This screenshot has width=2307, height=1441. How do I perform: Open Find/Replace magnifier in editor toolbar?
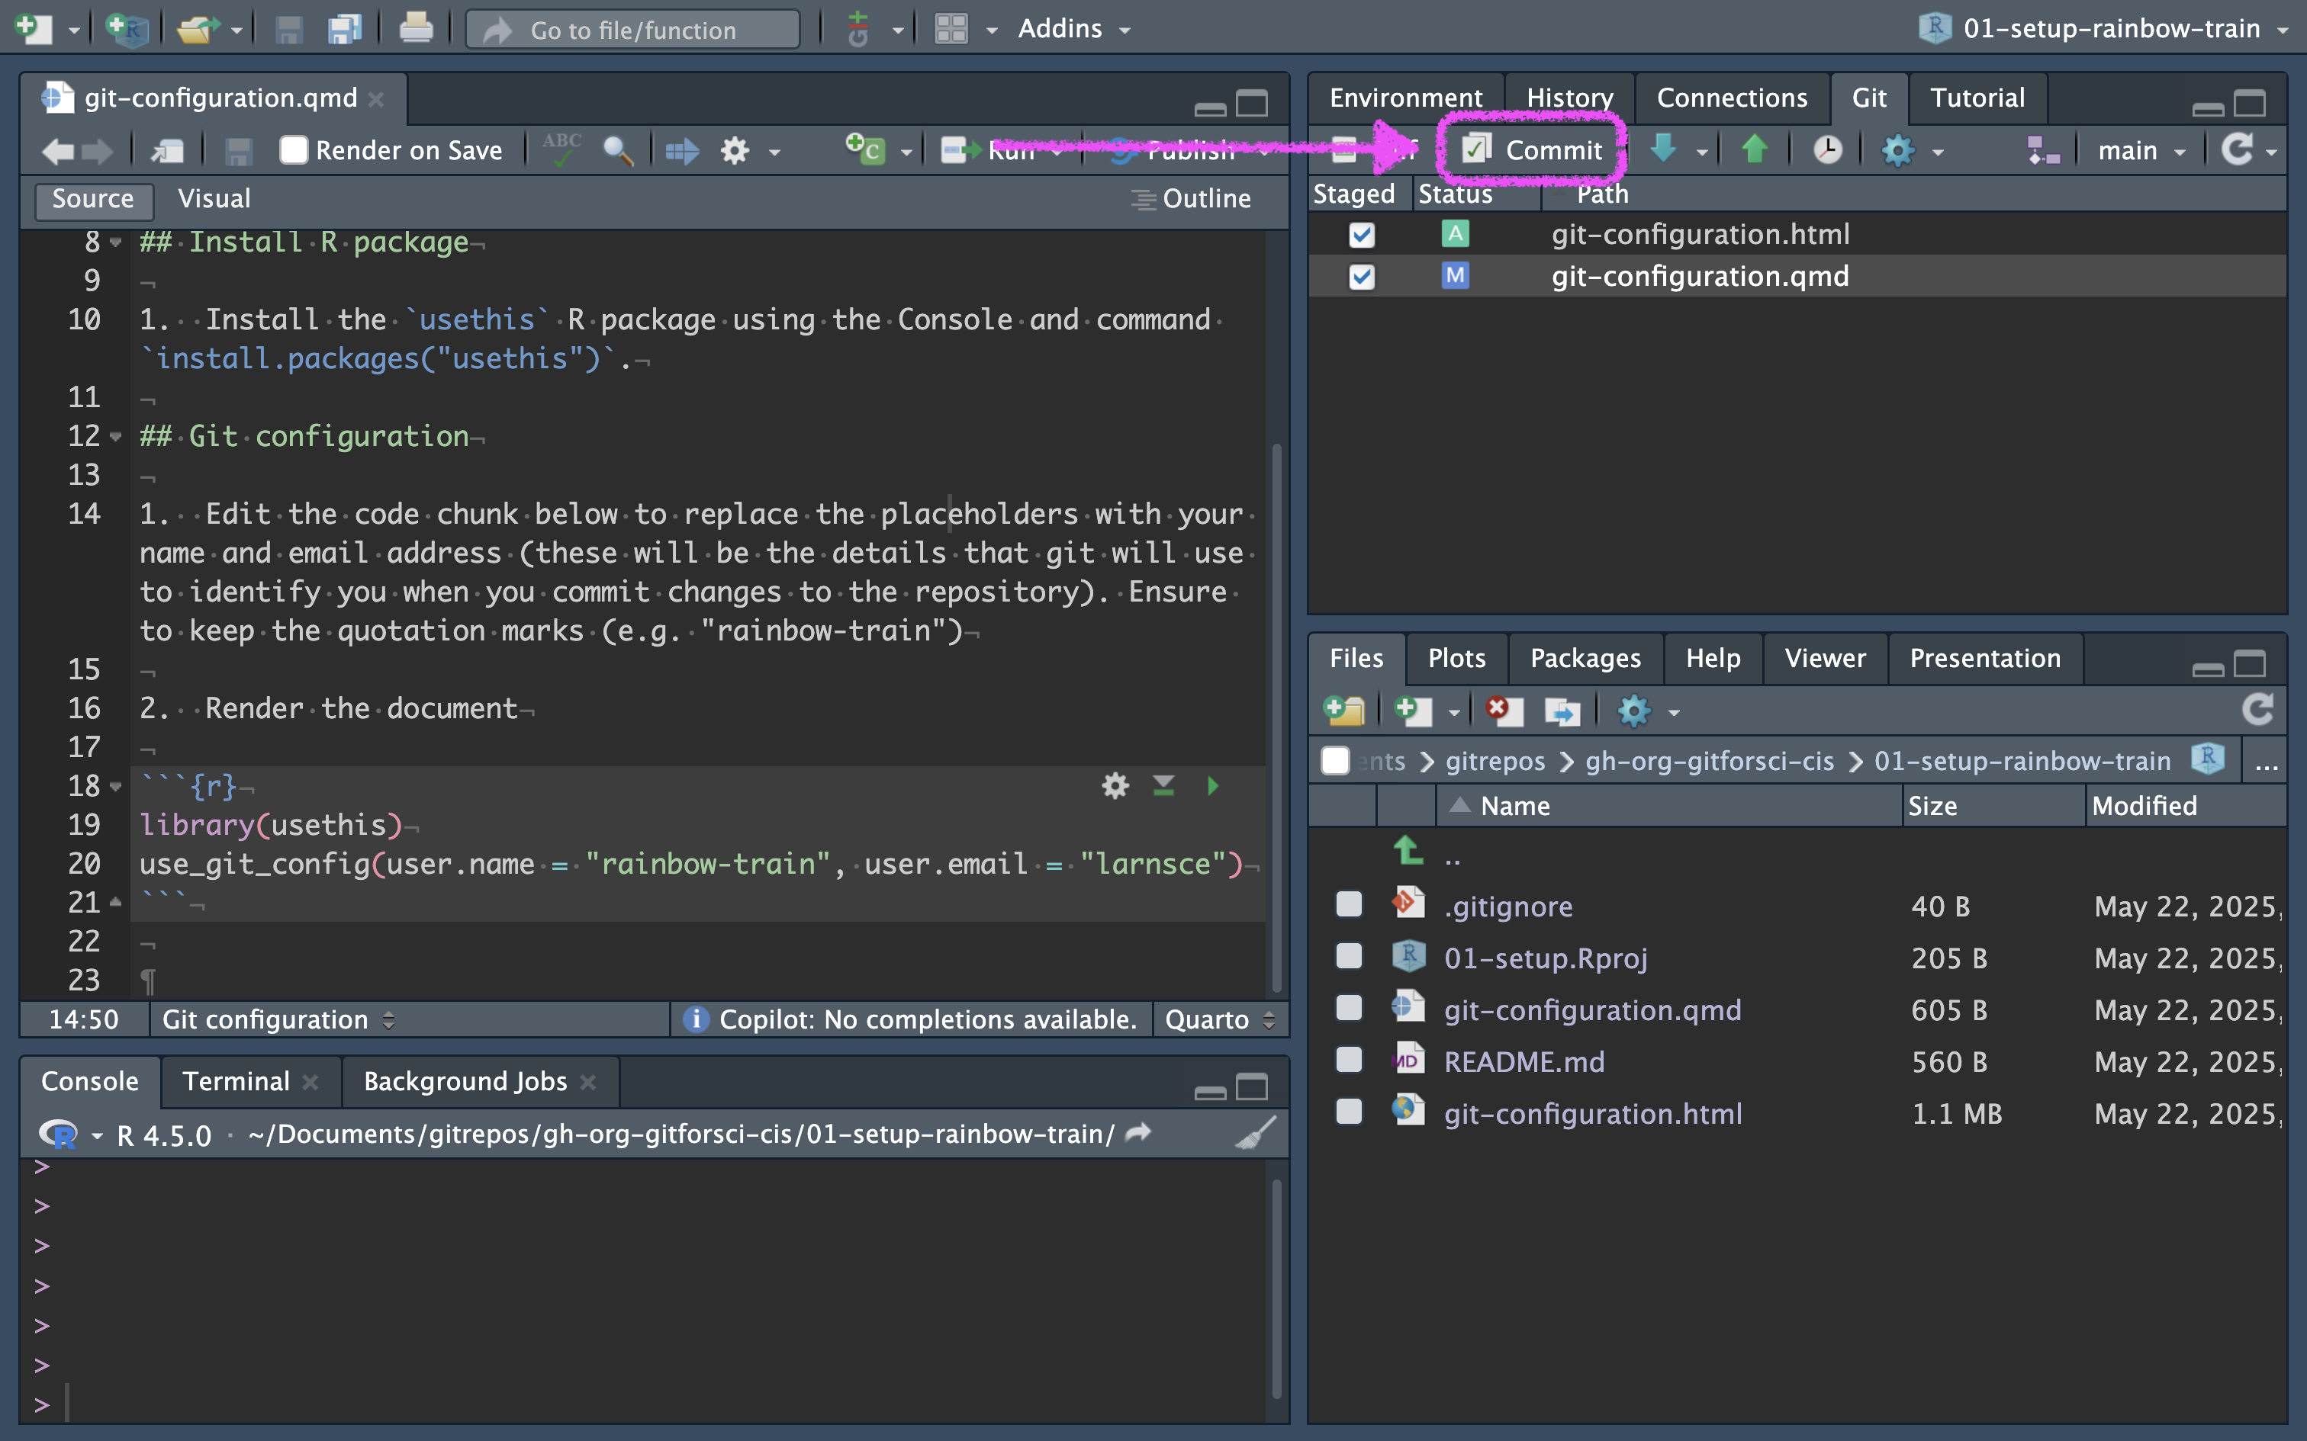(619, 151)
